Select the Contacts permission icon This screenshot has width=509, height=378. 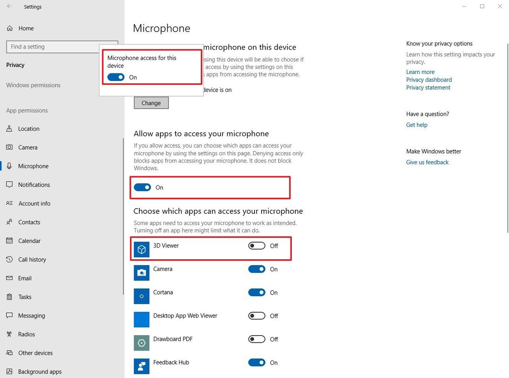(9, 222)
